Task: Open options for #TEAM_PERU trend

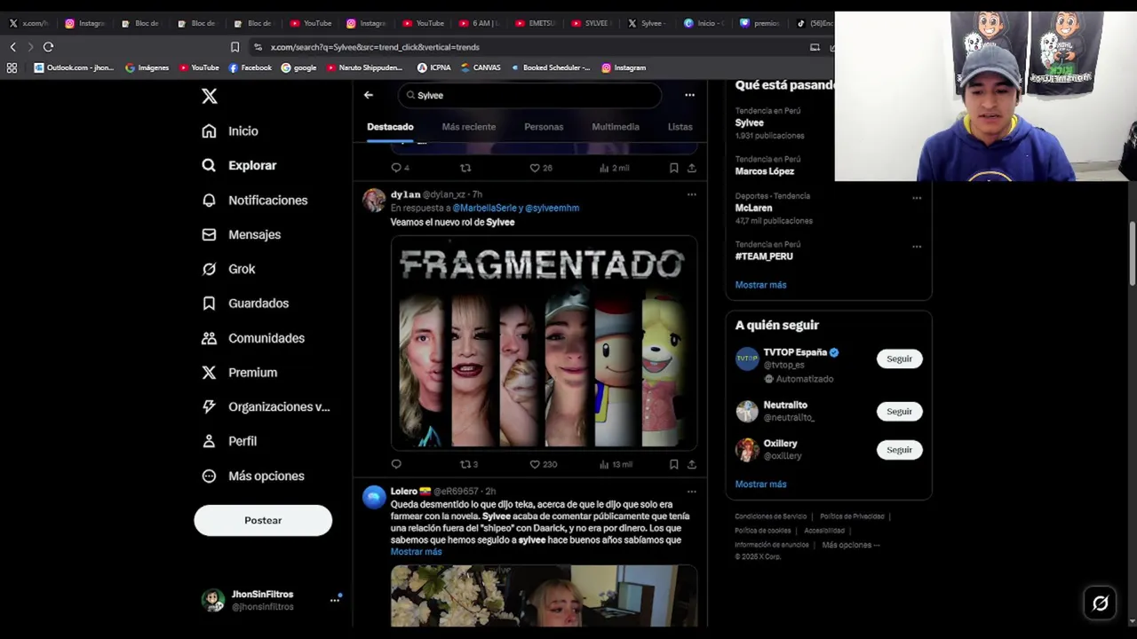Action: point(917,247)
